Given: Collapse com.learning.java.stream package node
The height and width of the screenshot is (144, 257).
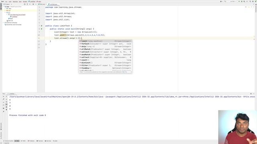Looking at the screenshot, I should [7, 15].
